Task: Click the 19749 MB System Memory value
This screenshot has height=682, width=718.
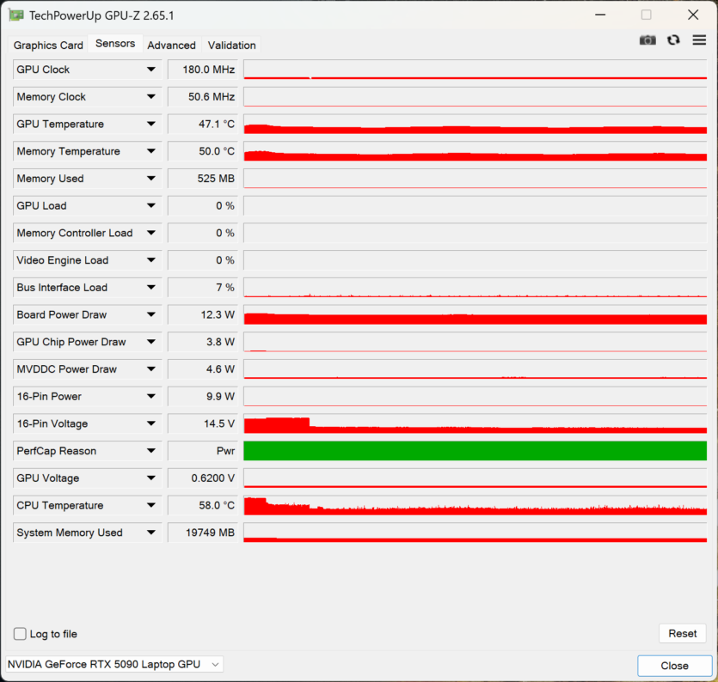Action: click(x=203, y=533)
